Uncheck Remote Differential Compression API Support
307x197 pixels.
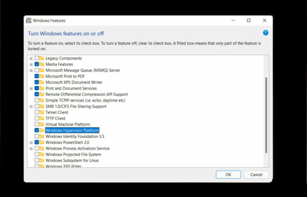(x=36, y=94)
